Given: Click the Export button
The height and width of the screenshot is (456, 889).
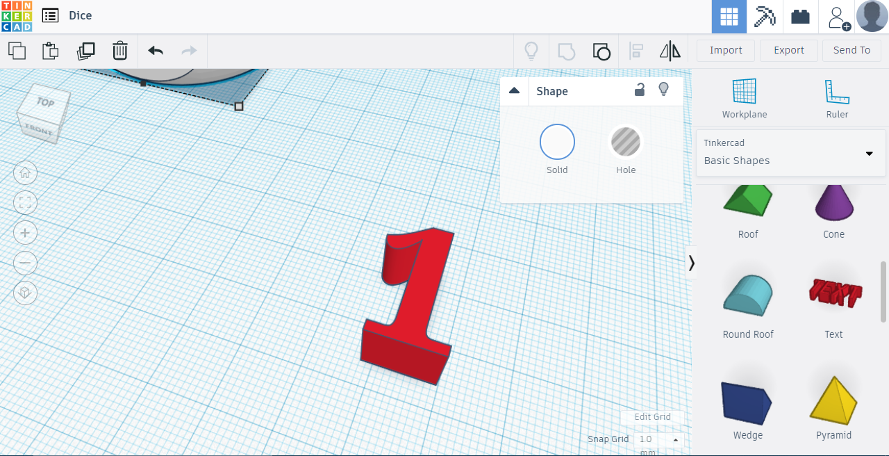Looking at the screenshot, I should (x=789, y=50).
